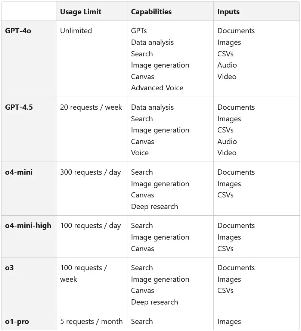
Task: Click the o3 model name cell
Action: coord(9,268)
